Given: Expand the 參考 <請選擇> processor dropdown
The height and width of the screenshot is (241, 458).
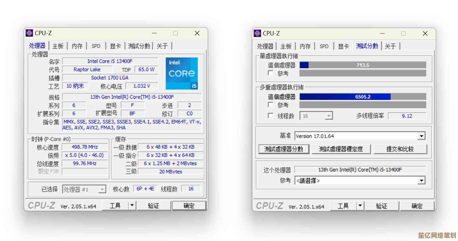Looking at the screenshot, I should point(421,181).
